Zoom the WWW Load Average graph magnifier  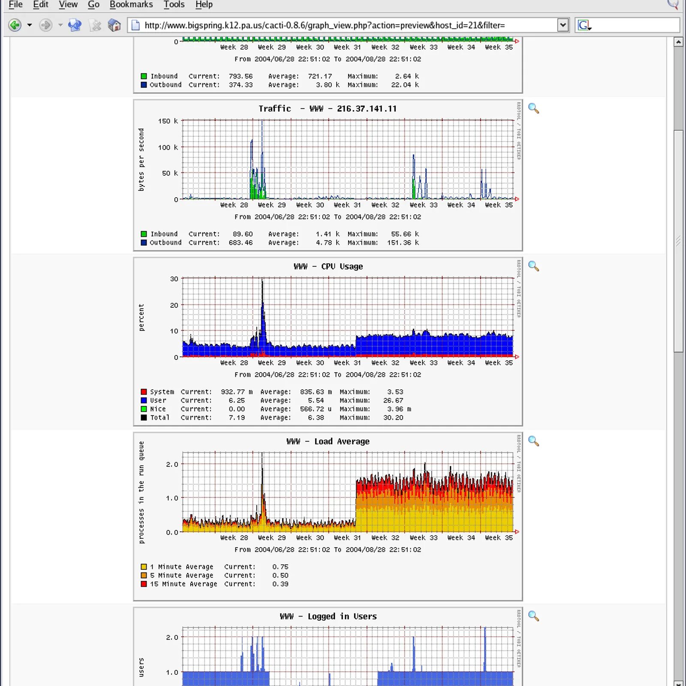tap(533, 441)
